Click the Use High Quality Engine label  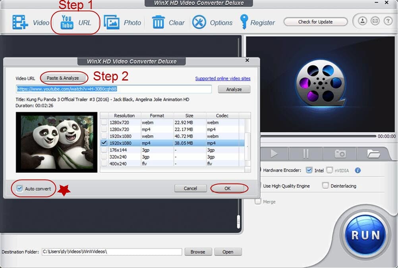[286, 186]
